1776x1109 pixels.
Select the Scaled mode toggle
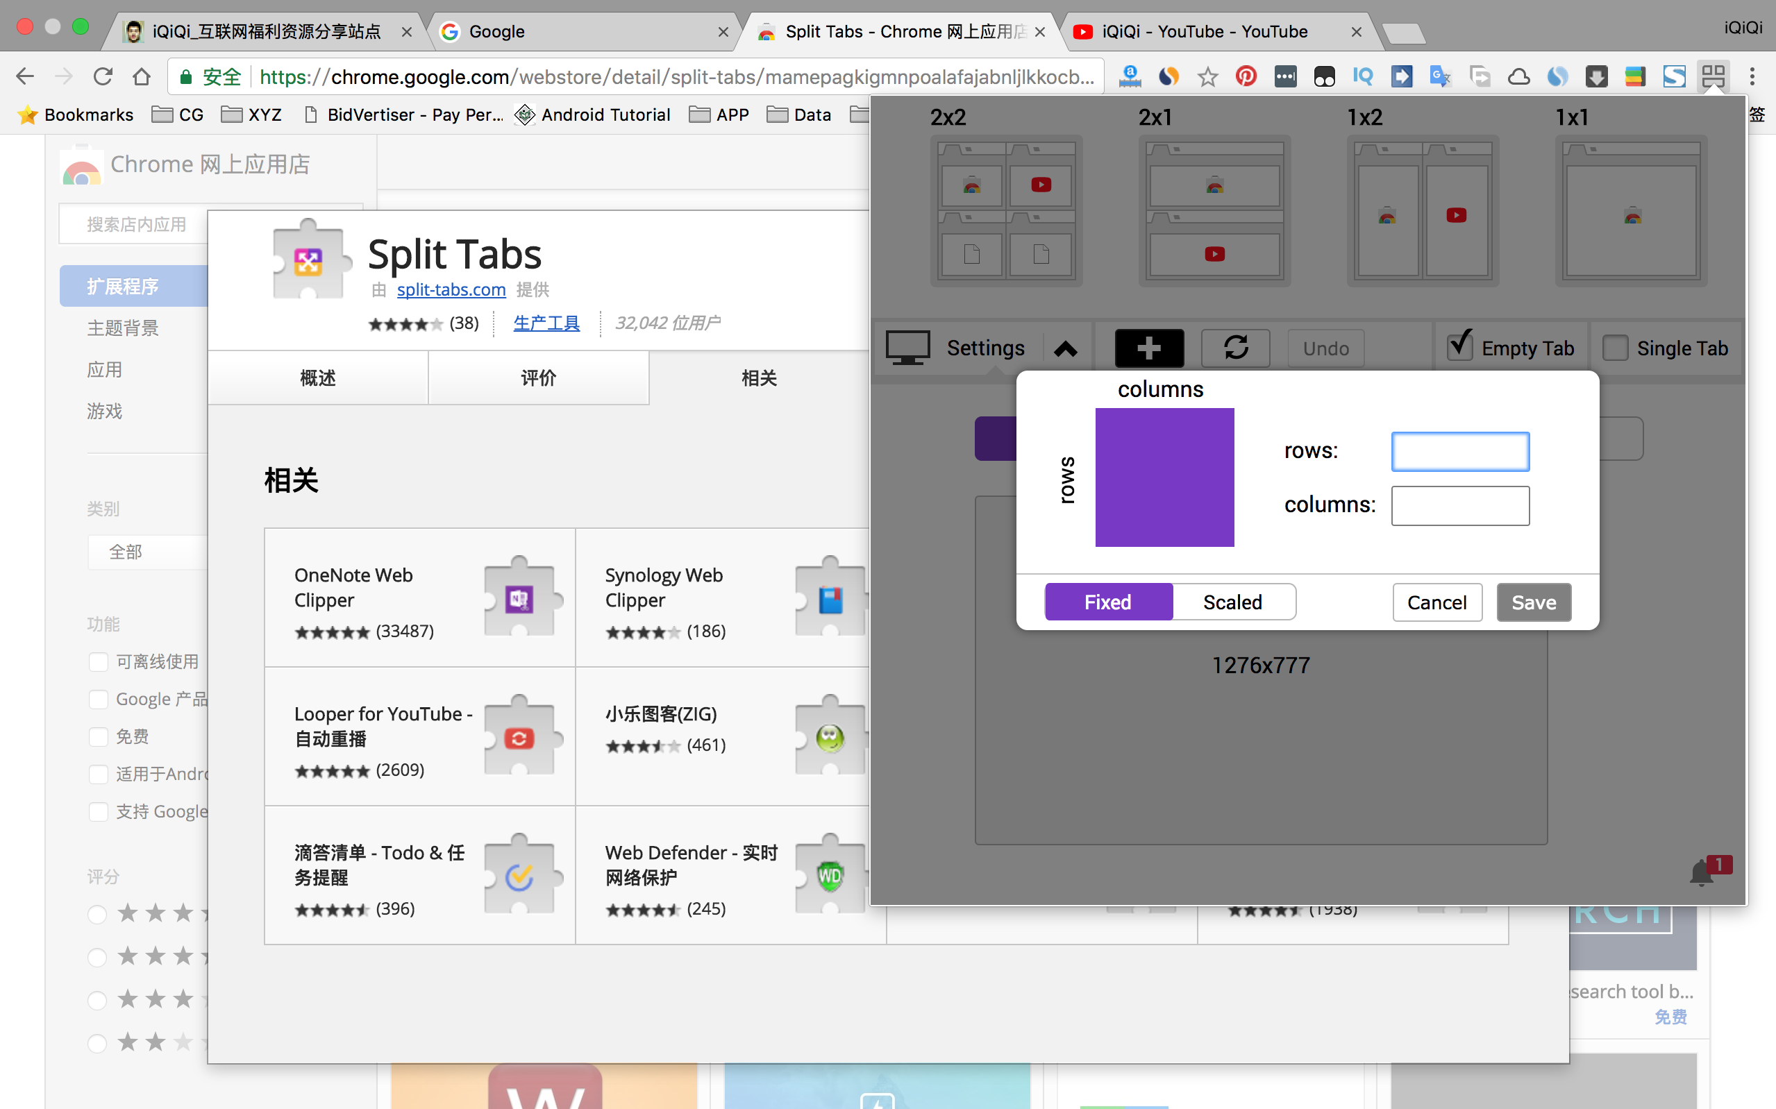pyautogui.click(x=1233, y=602)
